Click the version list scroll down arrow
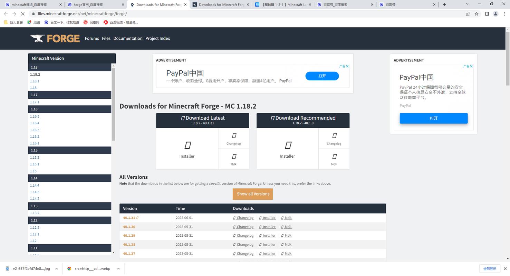This screenshot has height=276, width=510. tap(114, 252)
